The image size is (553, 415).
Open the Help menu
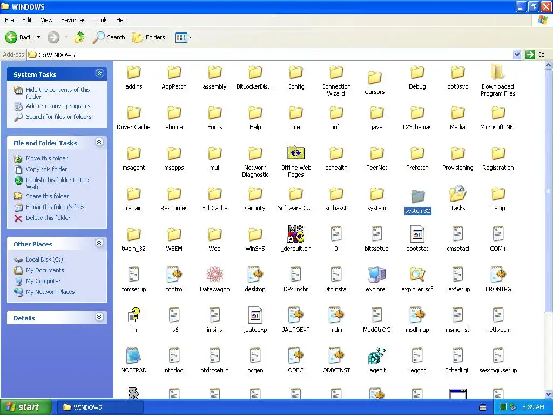pyautogui.click(x=122, y=20)
